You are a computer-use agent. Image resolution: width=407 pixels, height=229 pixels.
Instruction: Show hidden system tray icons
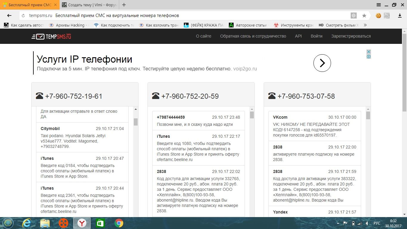338,223
